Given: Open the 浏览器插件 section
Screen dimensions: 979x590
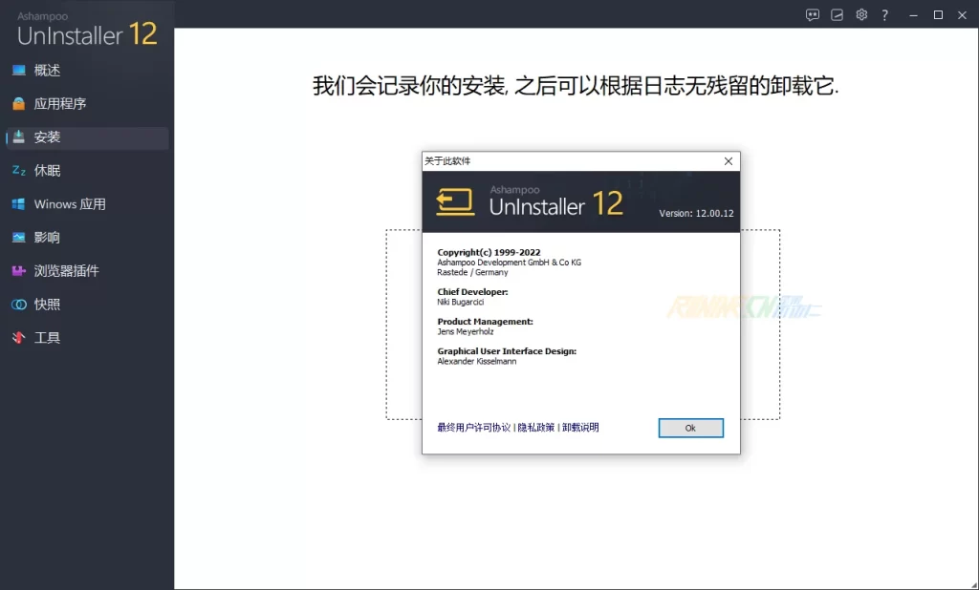Looking at the screenshot, I should coord(66,271).
